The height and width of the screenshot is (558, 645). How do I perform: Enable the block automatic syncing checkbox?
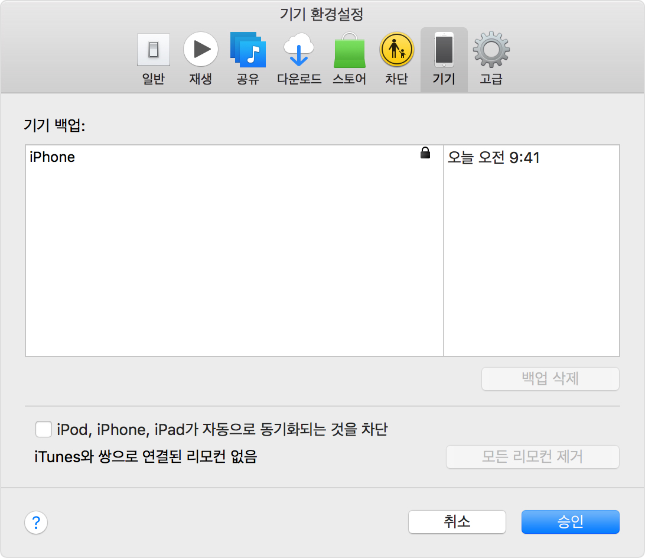[43, 429]
